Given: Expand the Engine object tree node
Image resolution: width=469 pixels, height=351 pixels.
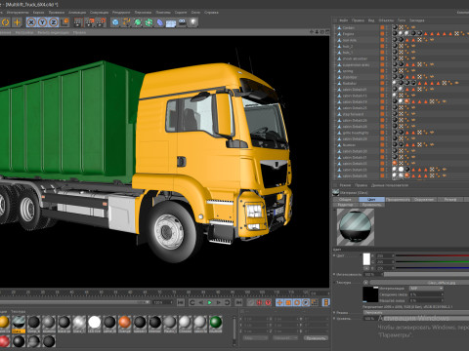Looking at the screenshot, I should point(335,34).
